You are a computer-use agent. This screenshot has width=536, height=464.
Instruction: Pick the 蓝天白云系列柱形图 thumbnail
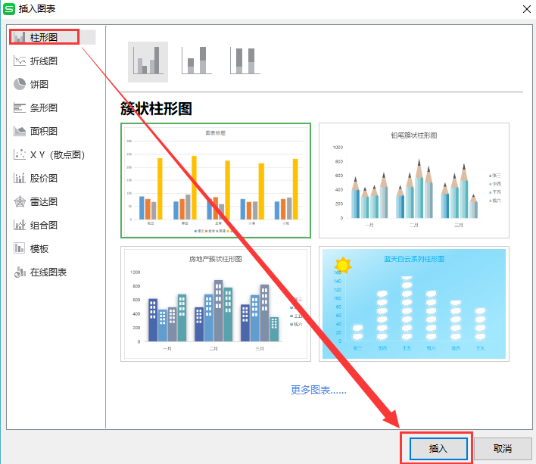pos(413,304)
